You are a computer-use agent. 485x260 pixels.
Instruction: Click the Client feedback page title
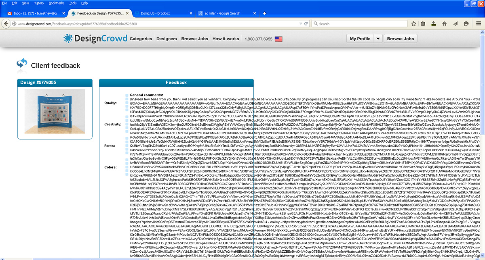pos(55,65)
